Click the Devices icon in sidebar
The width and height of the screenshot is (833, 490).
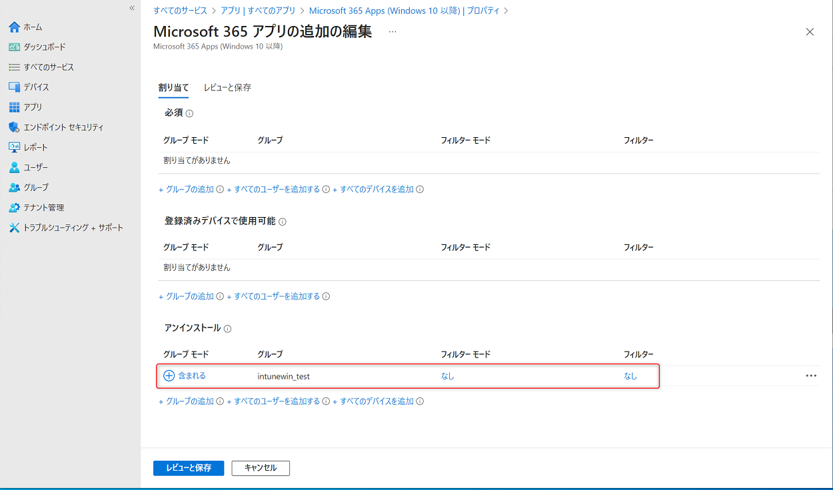click(x=15, y=87)
